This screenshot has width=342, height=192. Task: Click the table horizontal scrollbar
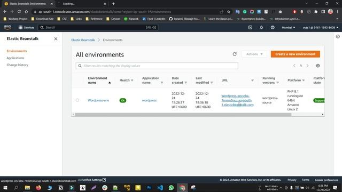click(x=183, y=114)
